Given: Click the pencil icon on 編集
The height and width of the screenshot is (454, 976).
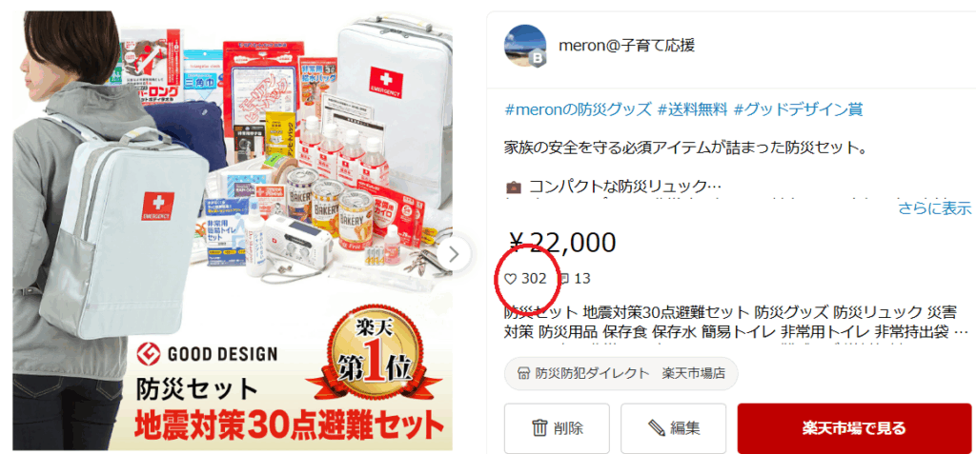Looking at the screenshot, I should click(657, 428).
